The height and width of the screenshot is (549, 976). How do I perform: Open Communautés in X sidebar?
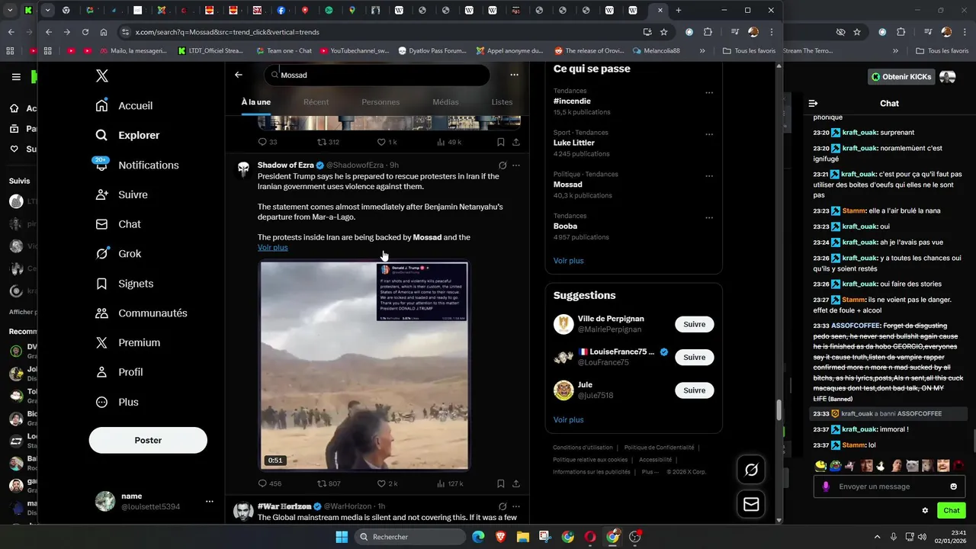[140, 313]
